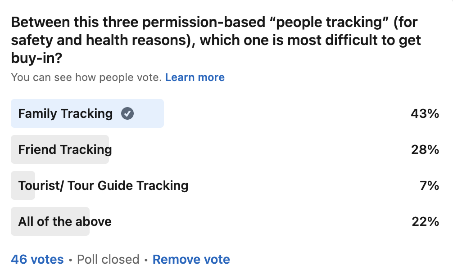Select the Family Tracking poll option
453x279 pixels.
65,113
